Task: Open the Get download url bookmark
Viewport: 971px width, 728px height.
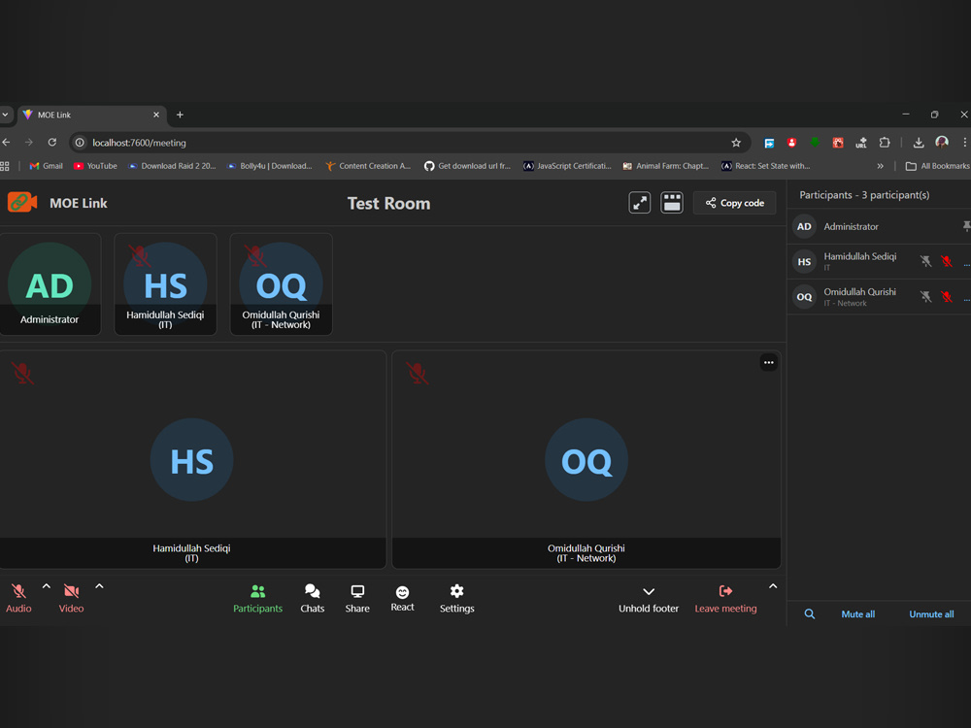Action: coord(468,166)
